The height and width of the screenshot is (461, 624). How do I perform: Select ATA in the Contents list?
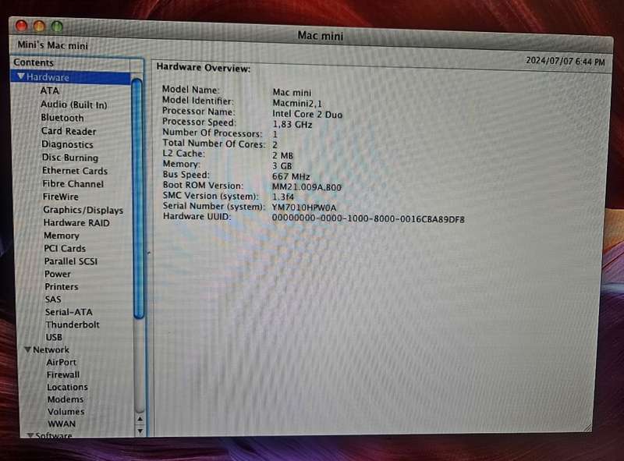50,90
